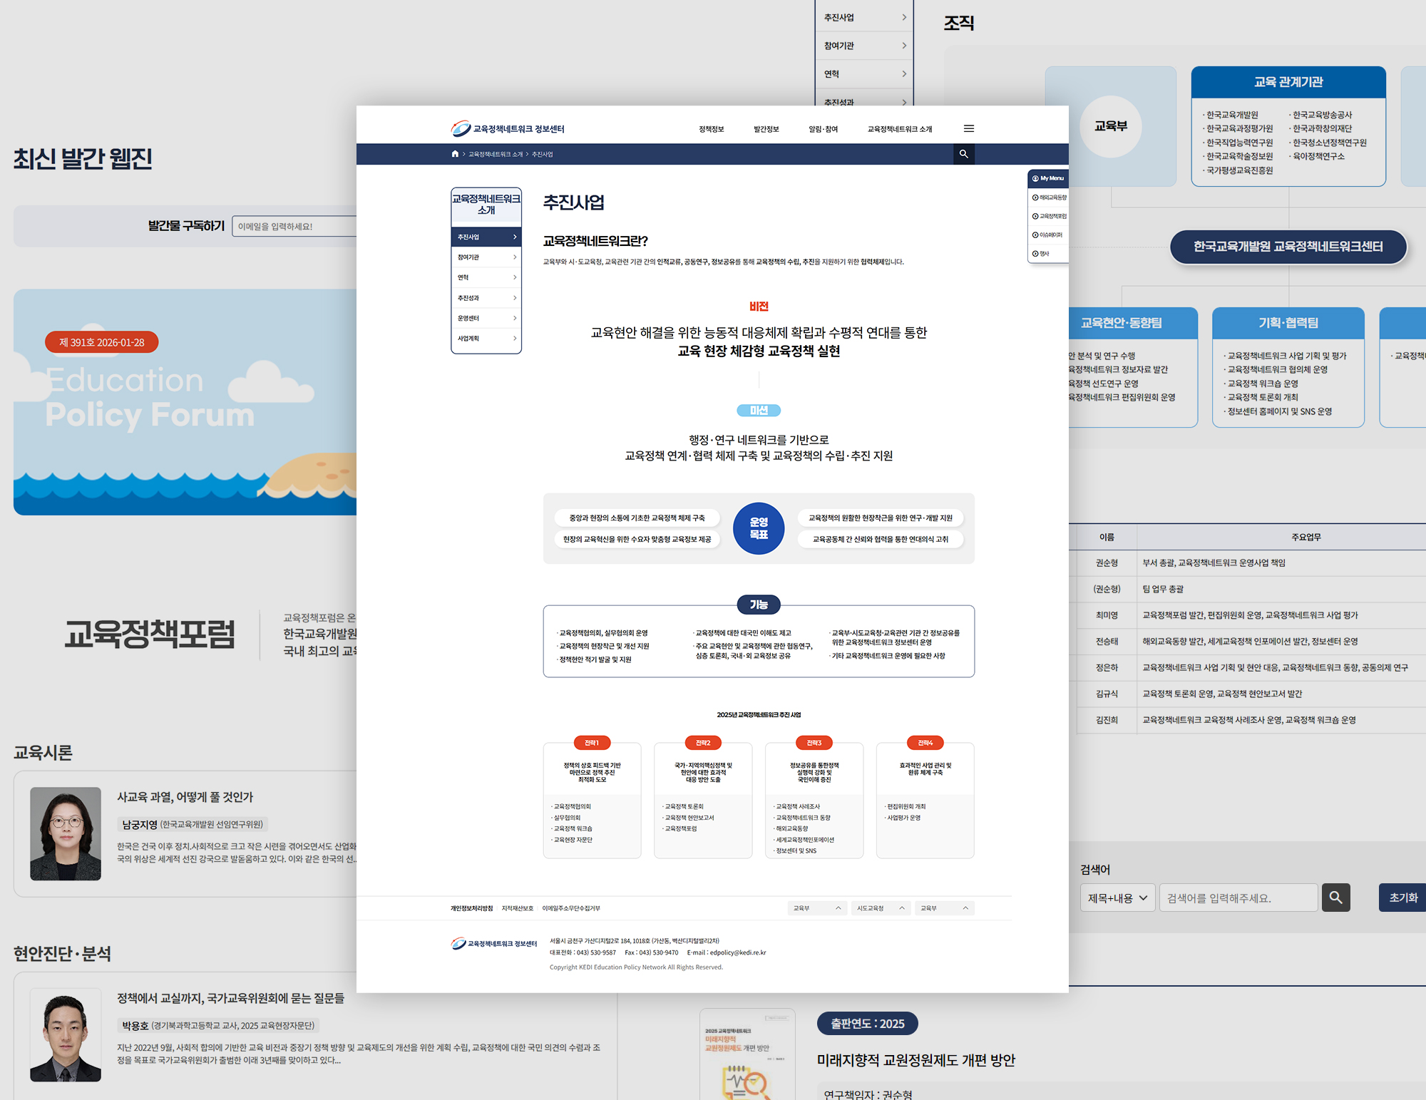
Task: Expand 추진성과 chevron in front sidebar
Action: point(515,298)
